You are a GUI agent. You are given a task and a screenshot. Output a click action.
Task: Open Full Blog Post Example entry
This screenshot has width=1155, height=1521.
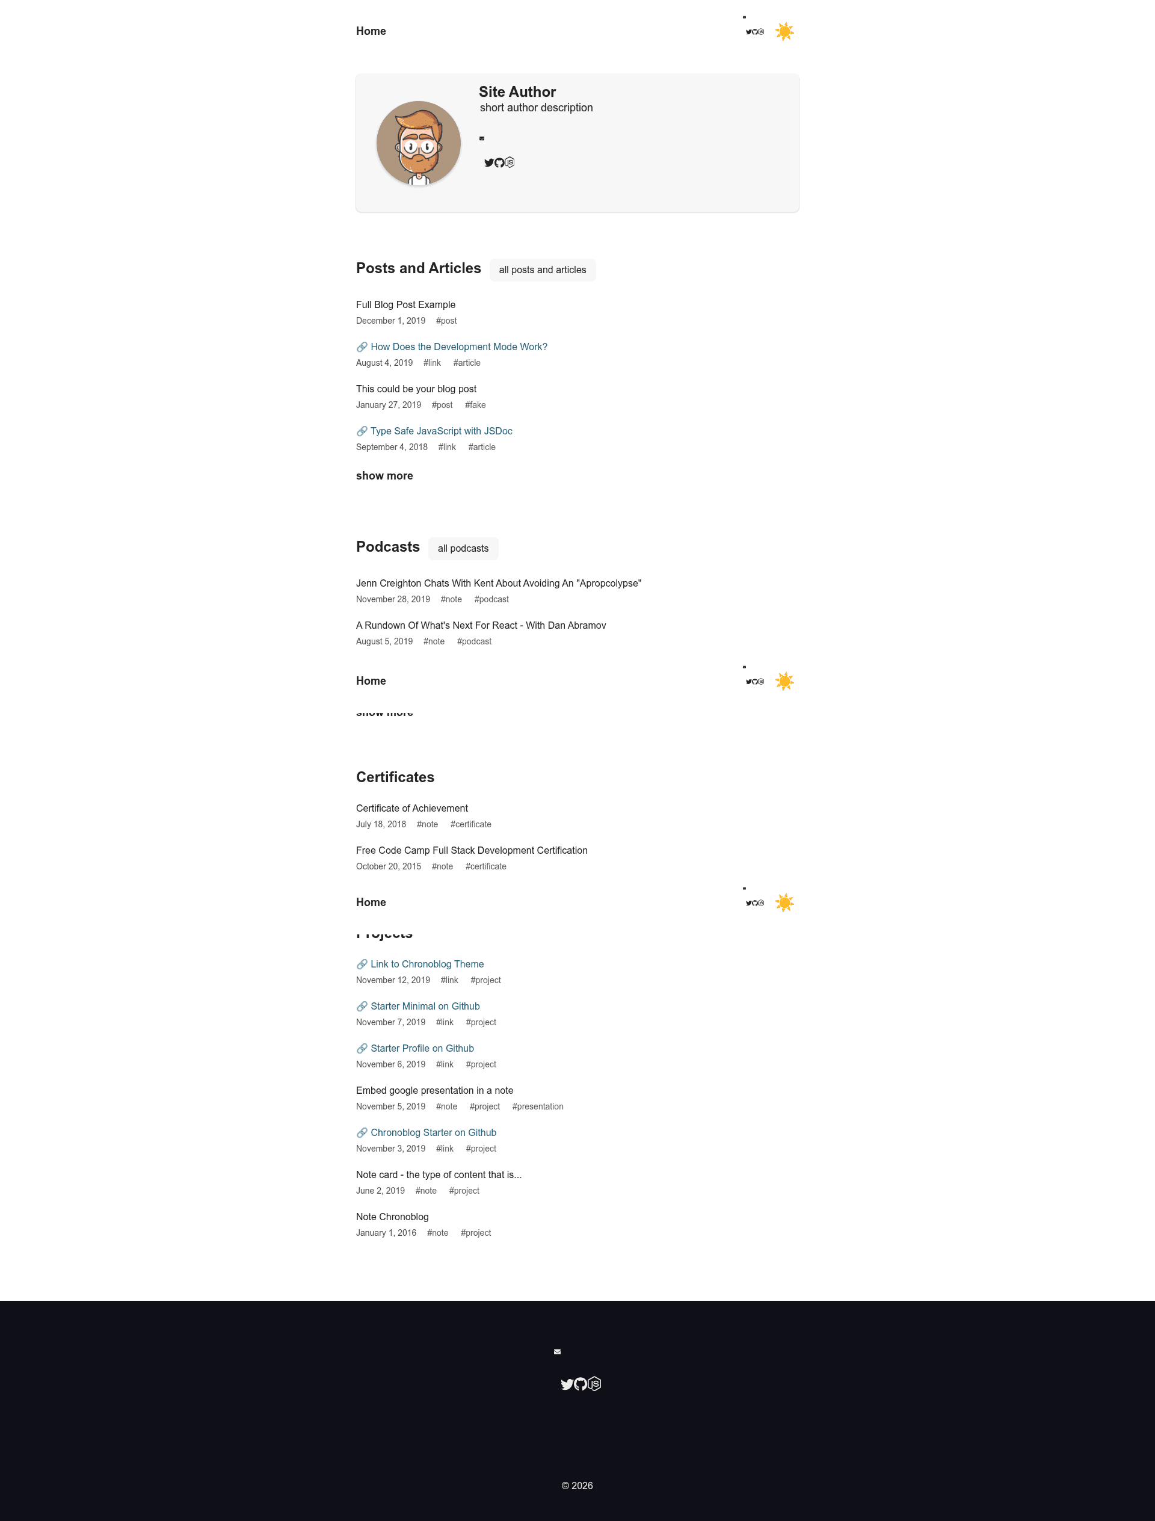(x=405, y=304)
